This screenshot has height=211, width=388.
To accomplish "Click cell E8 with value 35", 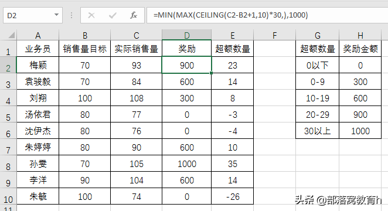I will (233, 164).
